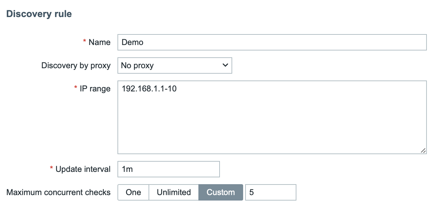Select One for maximum concurrent checks
Viewport: 433px width, 206px height.
(133, 192)
